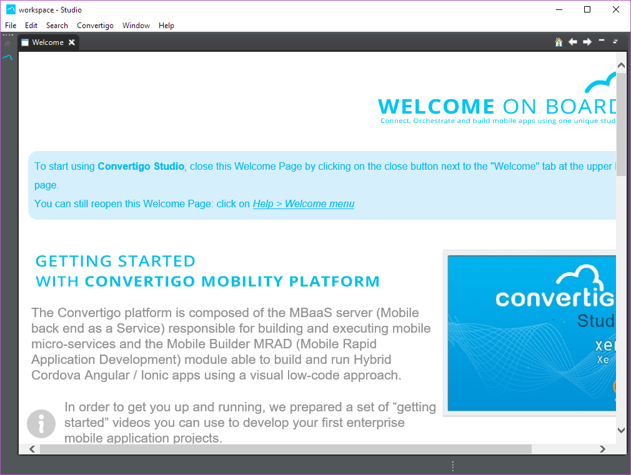The width and height of the screenshot is (631, 475).
Task: Click the restore icon in left trim bar
Action: [x=7, y=44]
